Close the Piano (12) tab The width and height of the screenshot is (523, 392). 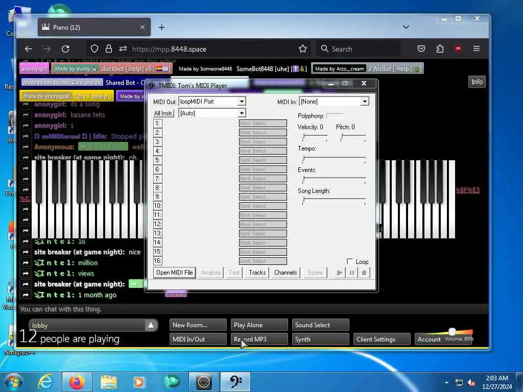pos(142,27)
